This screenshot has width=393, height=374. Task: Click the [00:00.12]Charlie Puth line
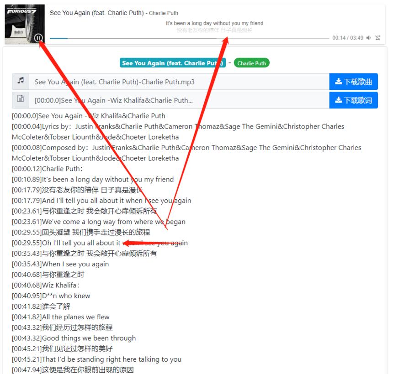(48, 169)
